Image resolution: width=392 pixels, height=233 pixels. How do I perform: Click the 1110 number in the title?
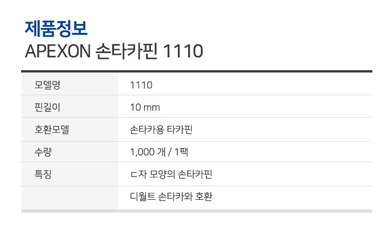pos(183,51)
